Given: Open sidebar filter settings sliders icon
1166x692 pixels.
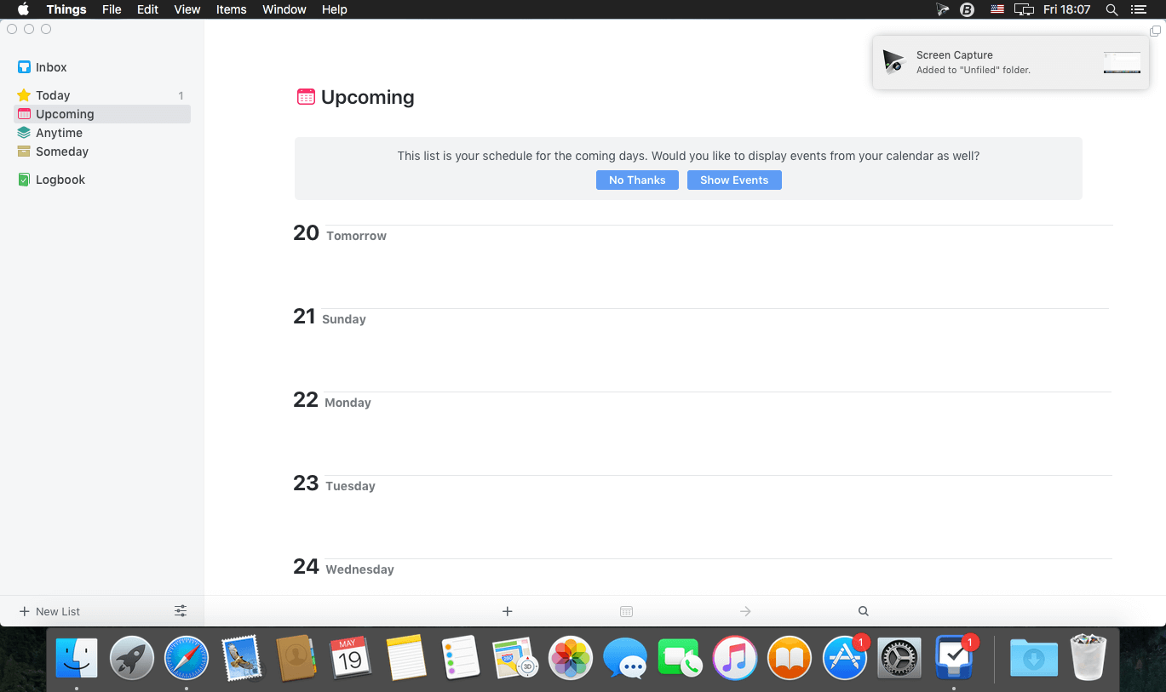Looking at the screenshot, I should pos(181,611).
